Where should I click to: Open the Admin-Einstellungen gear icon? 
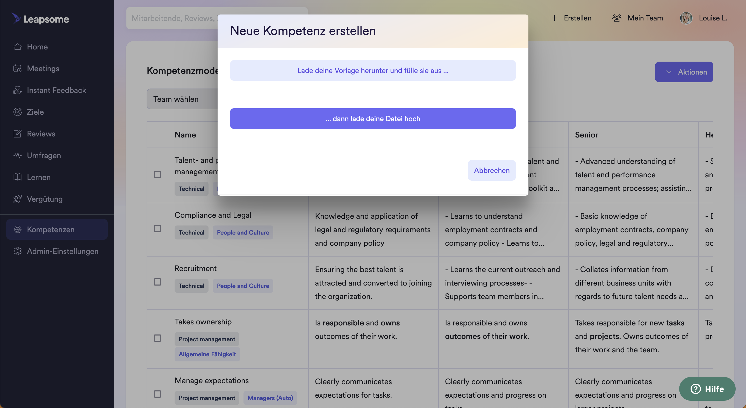[17, 251]
